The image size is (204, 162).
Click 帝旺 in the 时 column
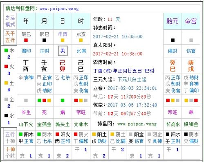click(x=81, y=112)
